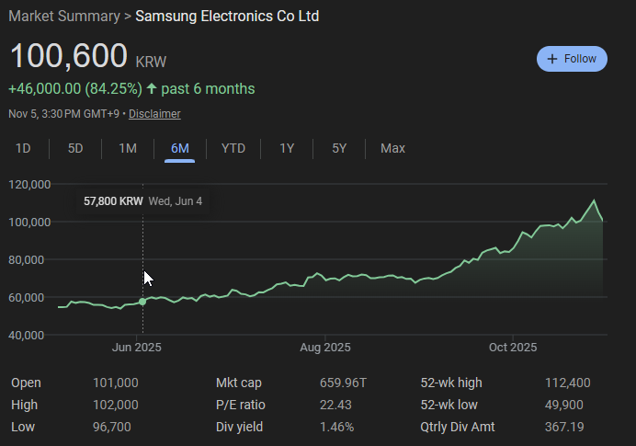The image size is (636, 446).
Task: Click the Div yield value 1.46%
Action: (x=337, y=427)
